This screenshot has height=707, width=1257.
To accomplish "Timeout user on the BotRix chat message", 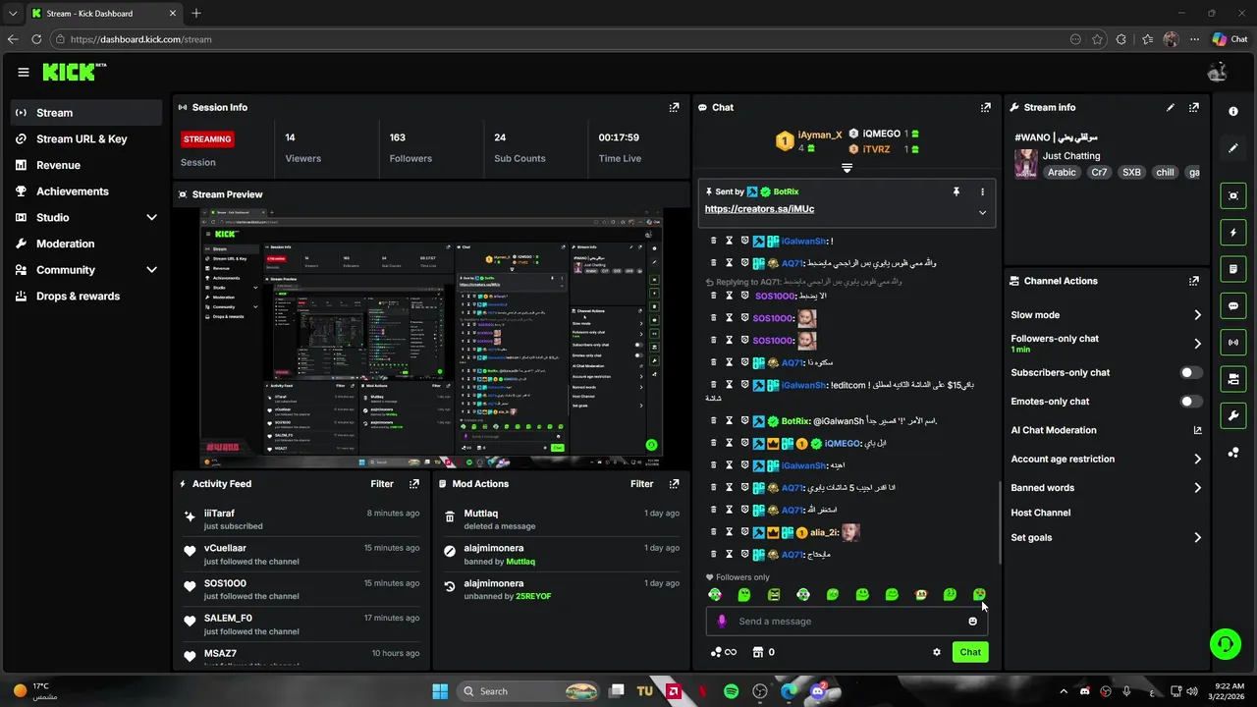I will pyautogui.click(x=730, y=421).
